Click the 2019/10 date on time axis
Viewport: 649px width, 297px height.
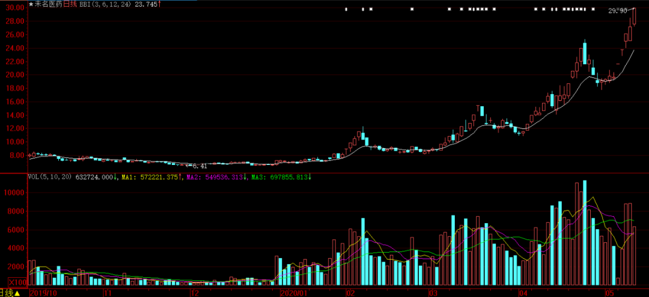43,293
